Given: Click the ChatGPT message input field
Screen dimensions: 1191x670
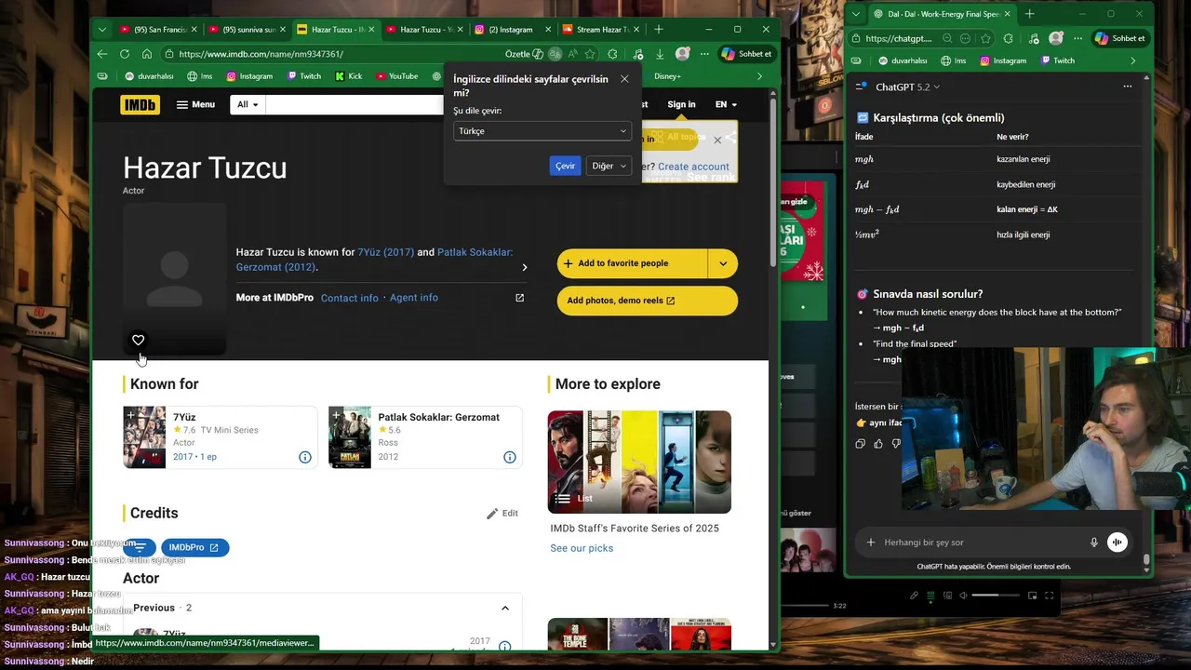Looking at the screenshot, I should 982,543.
